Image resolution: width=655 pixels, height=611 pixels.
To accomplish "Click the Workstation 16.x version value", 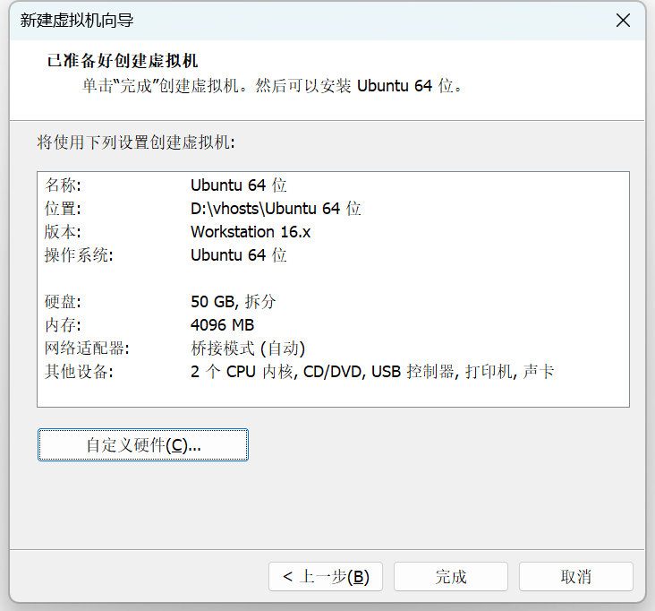I will 251,232.
